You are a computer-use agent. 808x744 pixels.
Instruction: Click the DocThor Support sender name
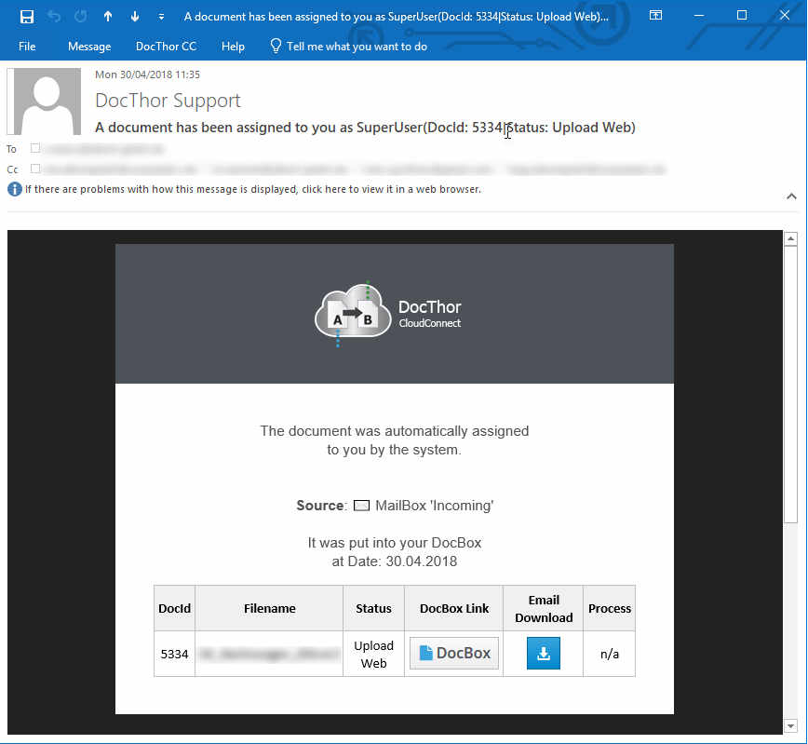(168, 100)
